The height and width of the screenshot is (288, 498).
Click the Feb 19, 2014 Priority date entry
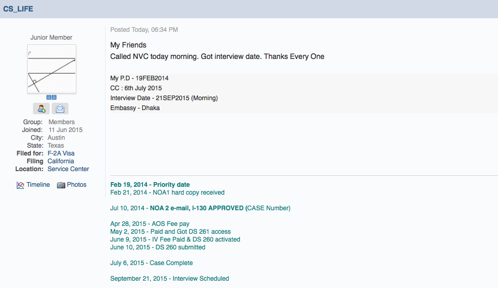[150, 185]
